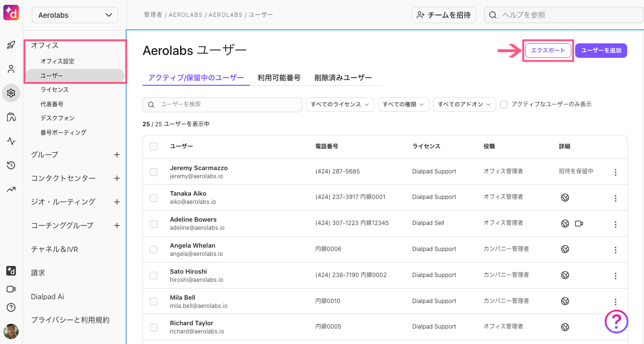Viewport: 644px width, 344px height.
Task: Click the チームを招待 button
Action: tap(444, 15)
